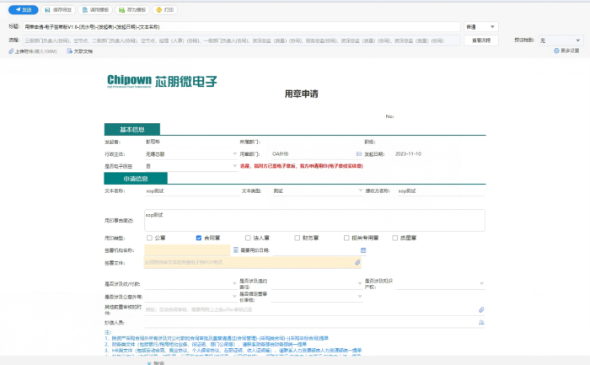This screenshot has height=365, width=590.
Task: Click the 发送 send button
Action: tap(26, 9)
